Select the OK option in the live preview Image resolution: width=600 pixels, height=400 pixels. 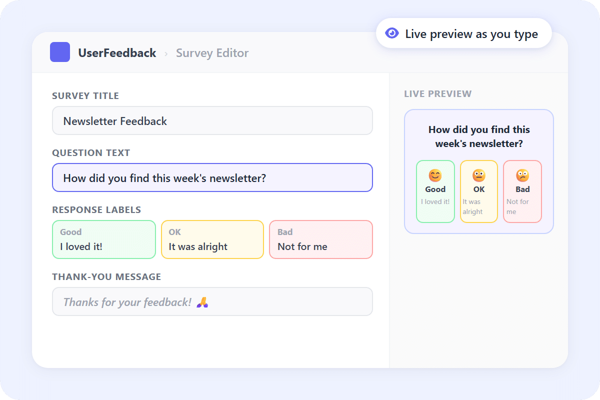click(478, 191)
